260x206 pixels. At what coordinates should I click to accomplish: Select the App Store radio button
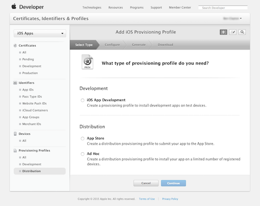pos(82,139)
